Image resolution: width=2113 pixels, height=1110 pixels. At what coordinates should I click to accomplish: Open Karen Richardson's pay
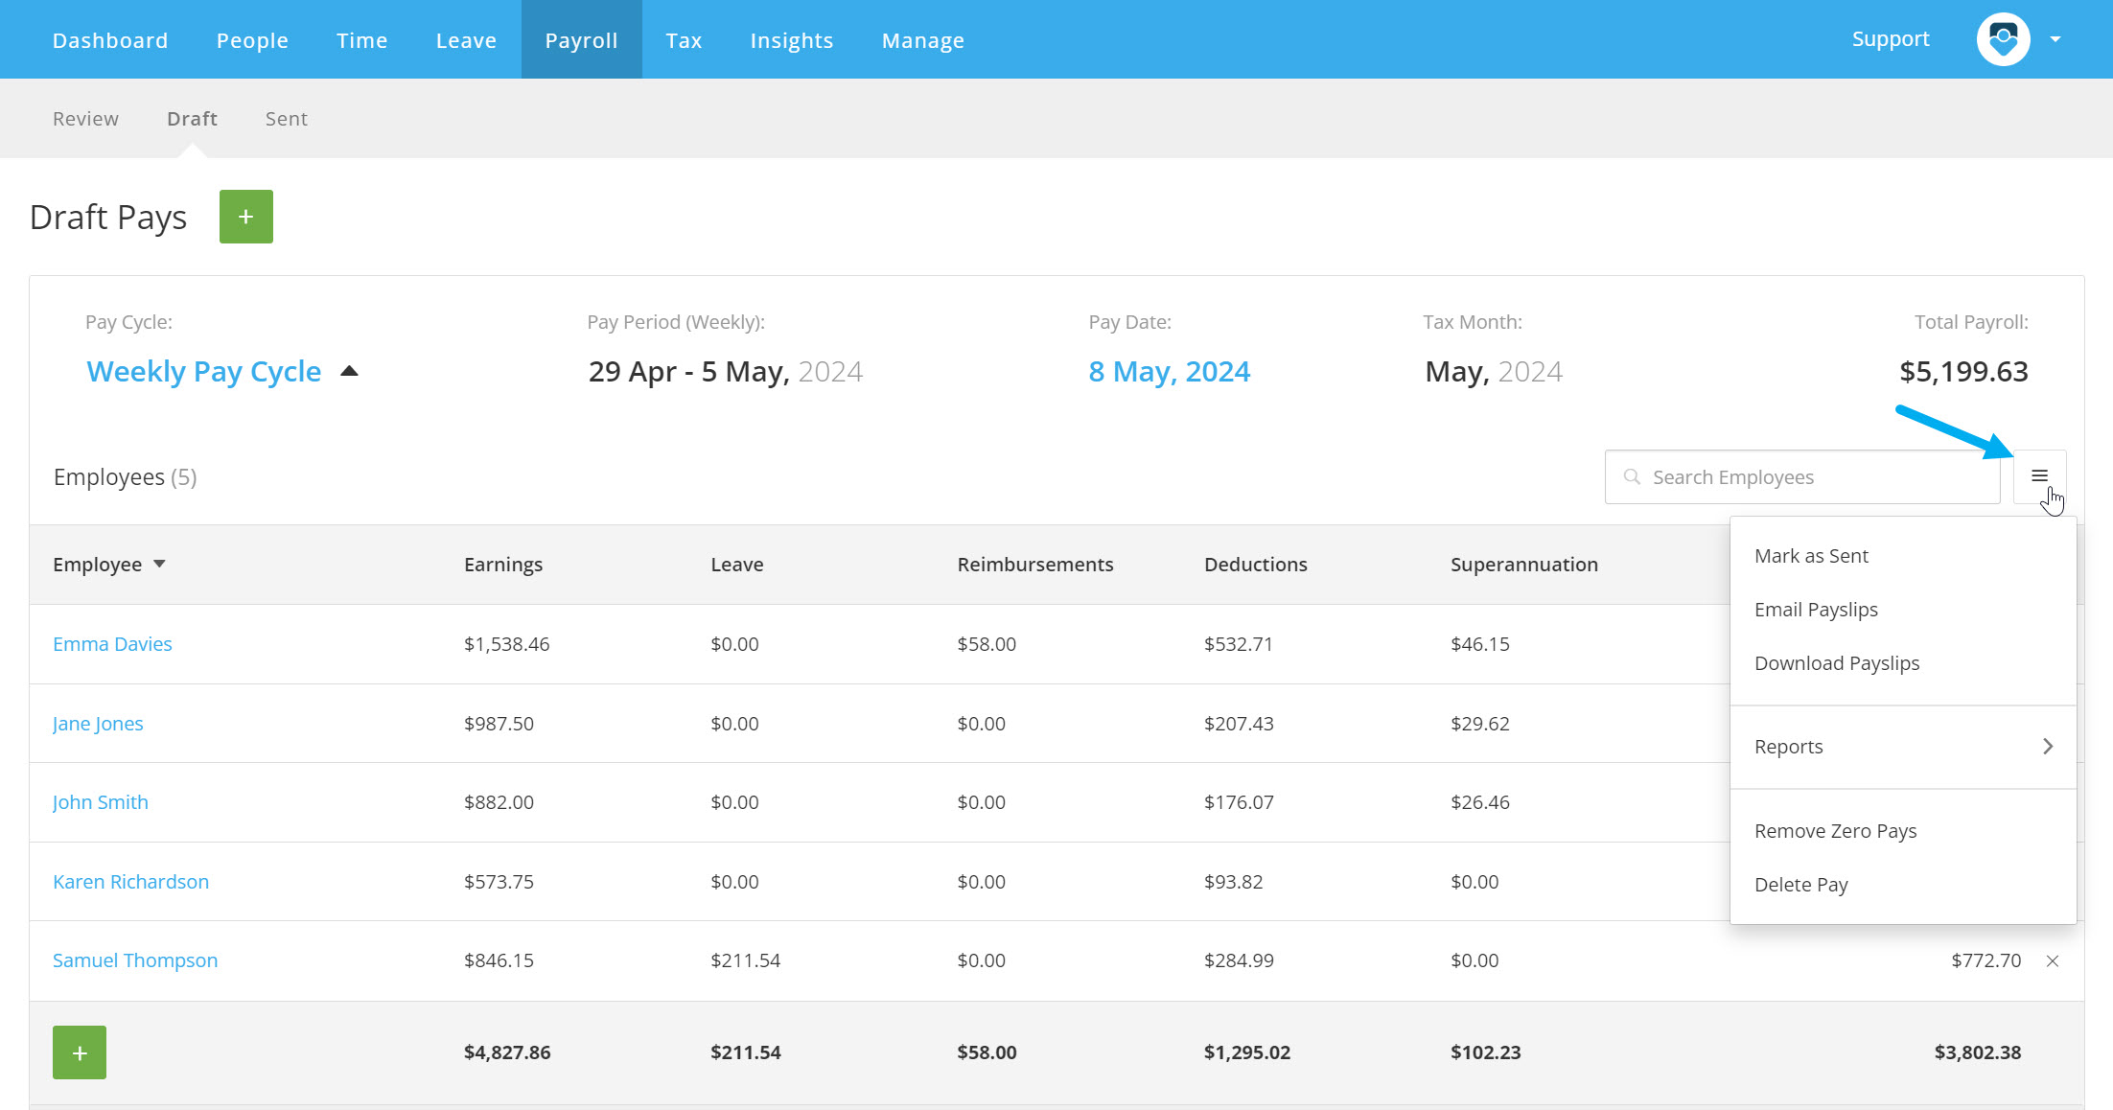click(x=130, y=882)
